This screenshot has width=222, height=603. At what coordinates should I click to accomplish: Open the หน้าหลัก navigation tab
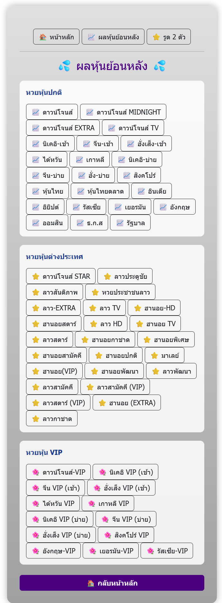(x=56, y=37)
